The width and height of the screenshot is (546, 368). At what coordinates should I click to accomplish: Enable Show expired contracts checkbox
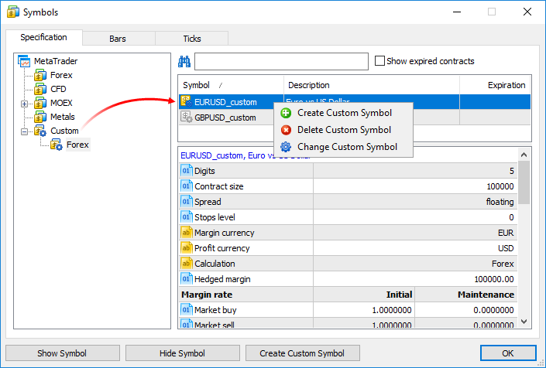click(x=379, y=61)
